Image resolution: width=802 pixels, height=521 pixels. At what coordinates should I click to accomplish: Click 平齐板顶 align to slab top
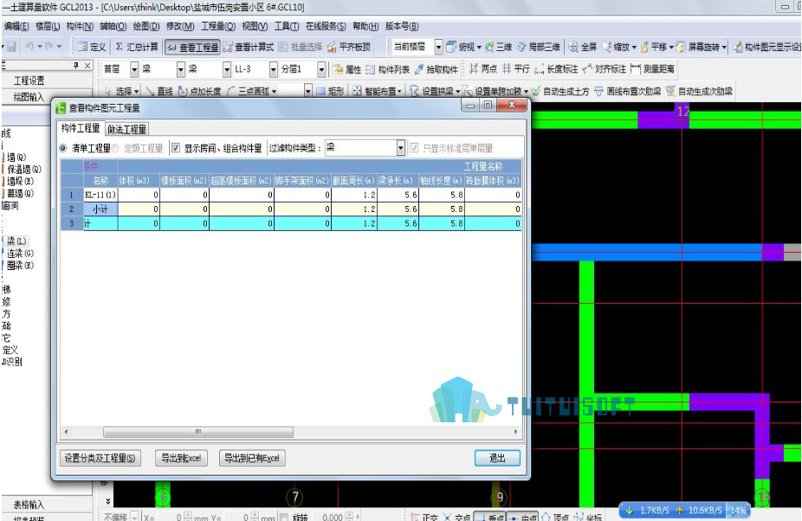point(349,47)
